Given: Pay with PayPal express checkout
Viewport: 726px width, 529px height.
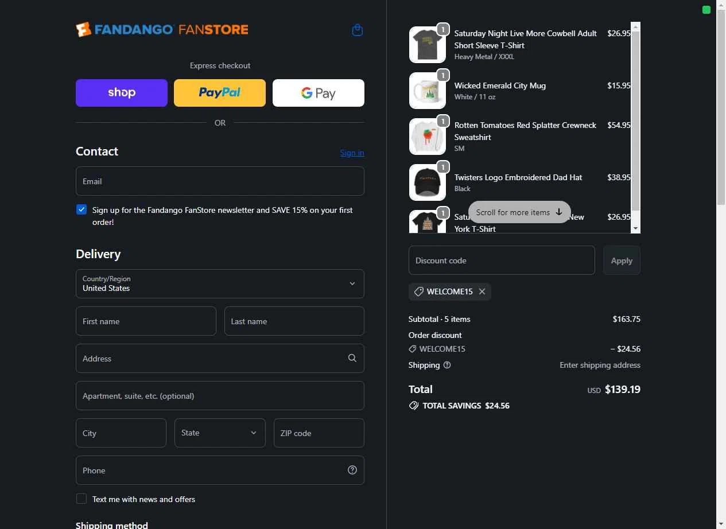Looking at the screenshot, I should 220,93.
